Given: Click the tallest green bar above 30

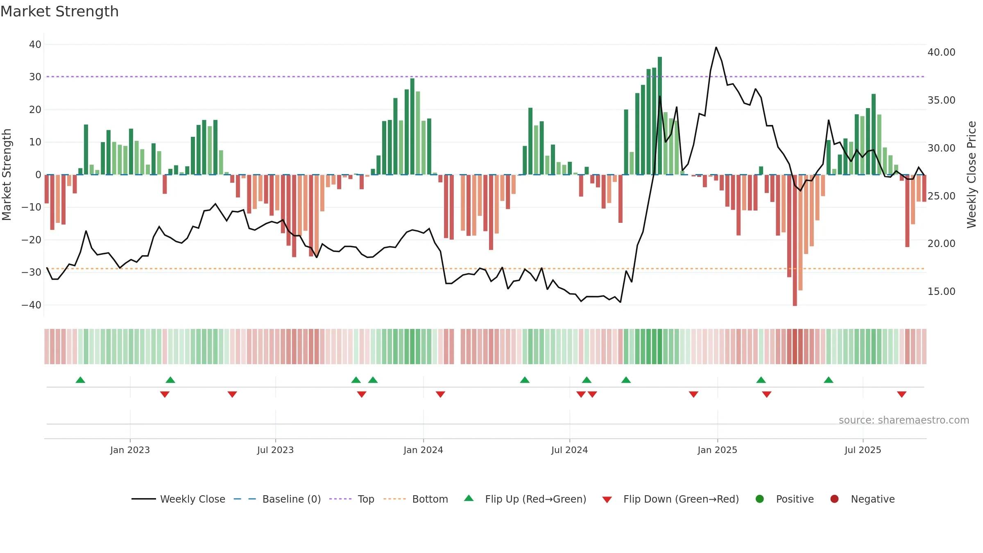Looking at the screenshot, I should (x=660, y=116).
